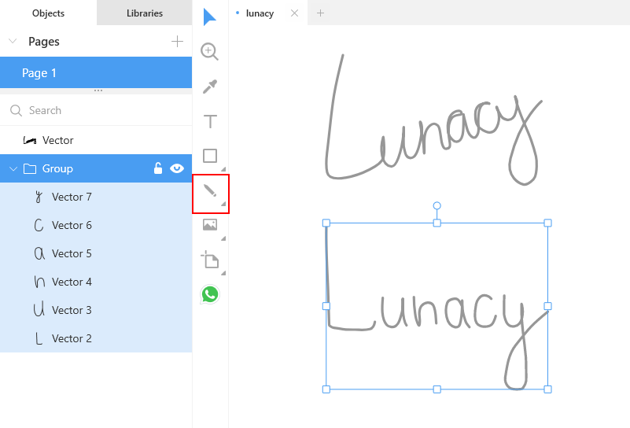Image resolution: width=630 pixels, height=428 pixels.
Task: Collapse the Group layer tree
Action: point(13,169)
